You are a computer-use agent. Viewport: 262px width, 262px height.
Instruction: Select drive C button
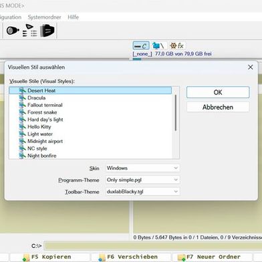(141, 46)
